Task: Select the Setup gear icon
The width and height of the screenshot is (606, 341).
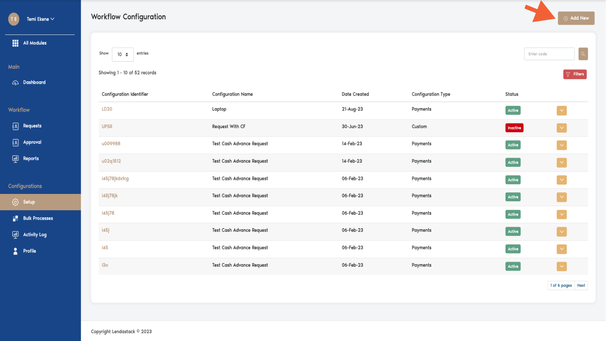Action: [x=15, y=202]
